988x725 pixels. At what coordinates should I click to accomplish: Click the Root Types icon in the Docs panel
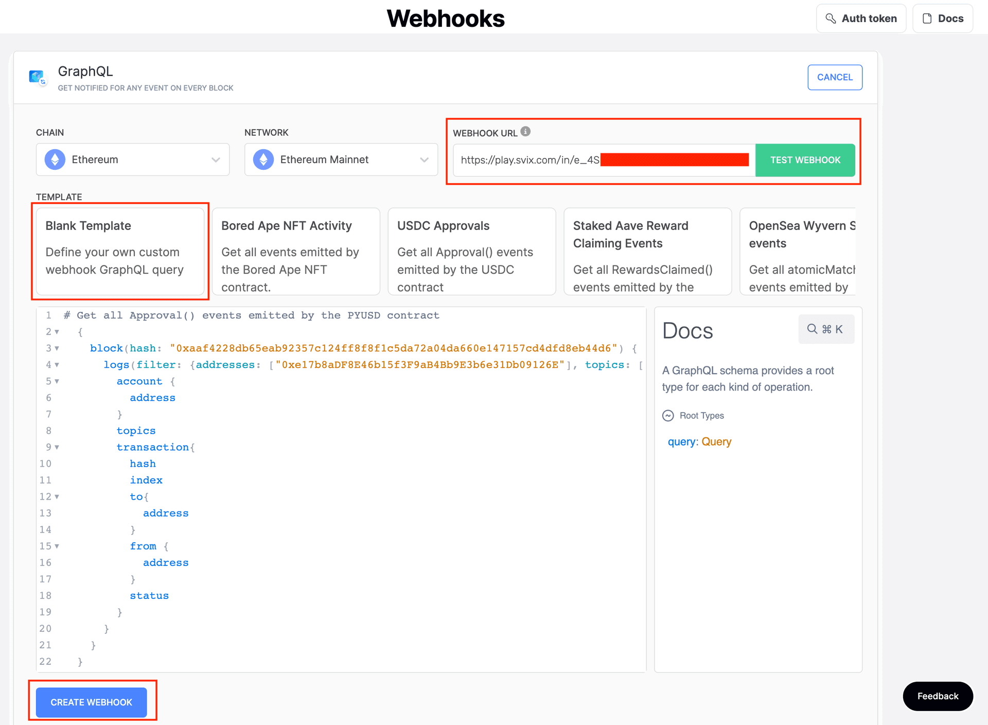[x=668, y=415]
